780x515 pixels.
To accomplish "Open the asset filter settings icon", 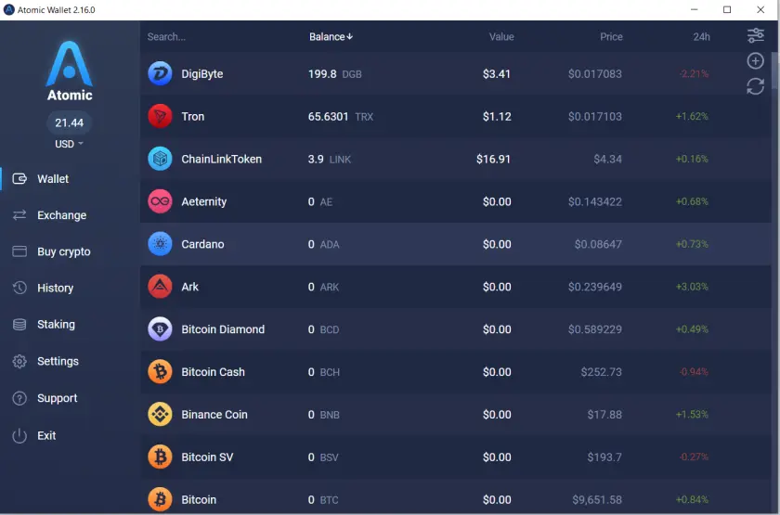I will tap(756, 35).
